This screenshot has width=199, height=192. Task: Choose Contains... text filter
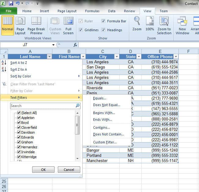pyautogui.click(x=101, y=127)
